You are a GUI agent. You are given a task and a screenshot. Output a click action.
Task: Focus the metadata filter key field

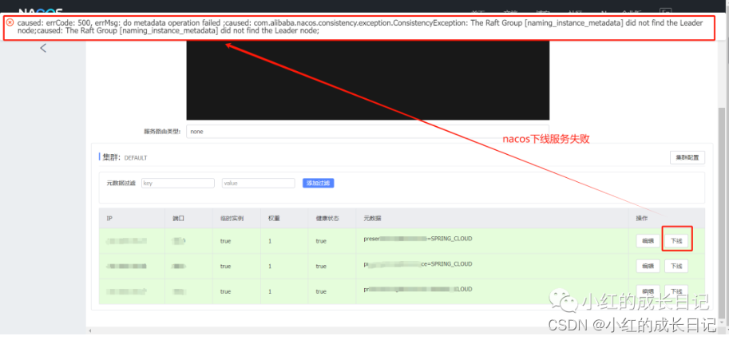pyautogui.click(x=178, y=183)
